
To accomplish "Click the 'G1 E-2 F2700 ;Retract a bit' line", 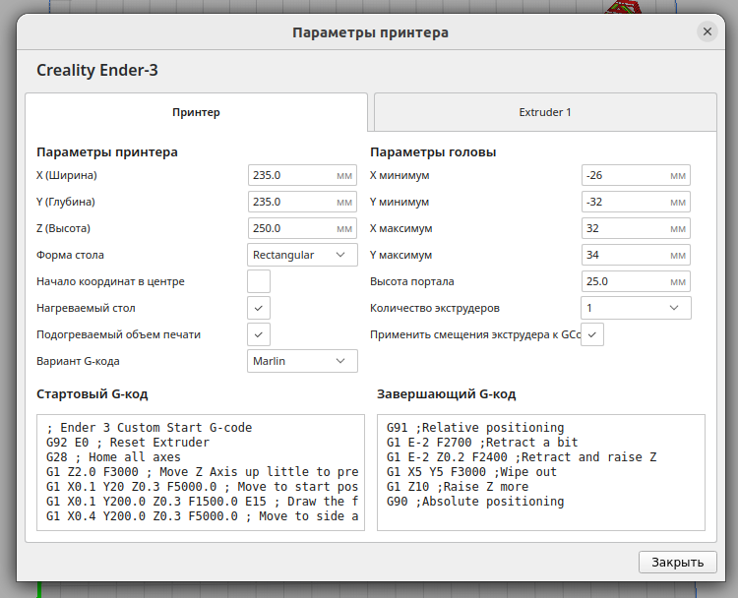I will click(x=482, y=443).
